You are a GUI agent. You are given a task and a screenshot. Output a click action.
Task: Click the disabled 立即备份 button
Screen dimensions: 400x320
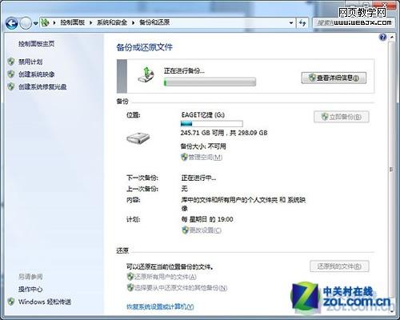point(342,117)
